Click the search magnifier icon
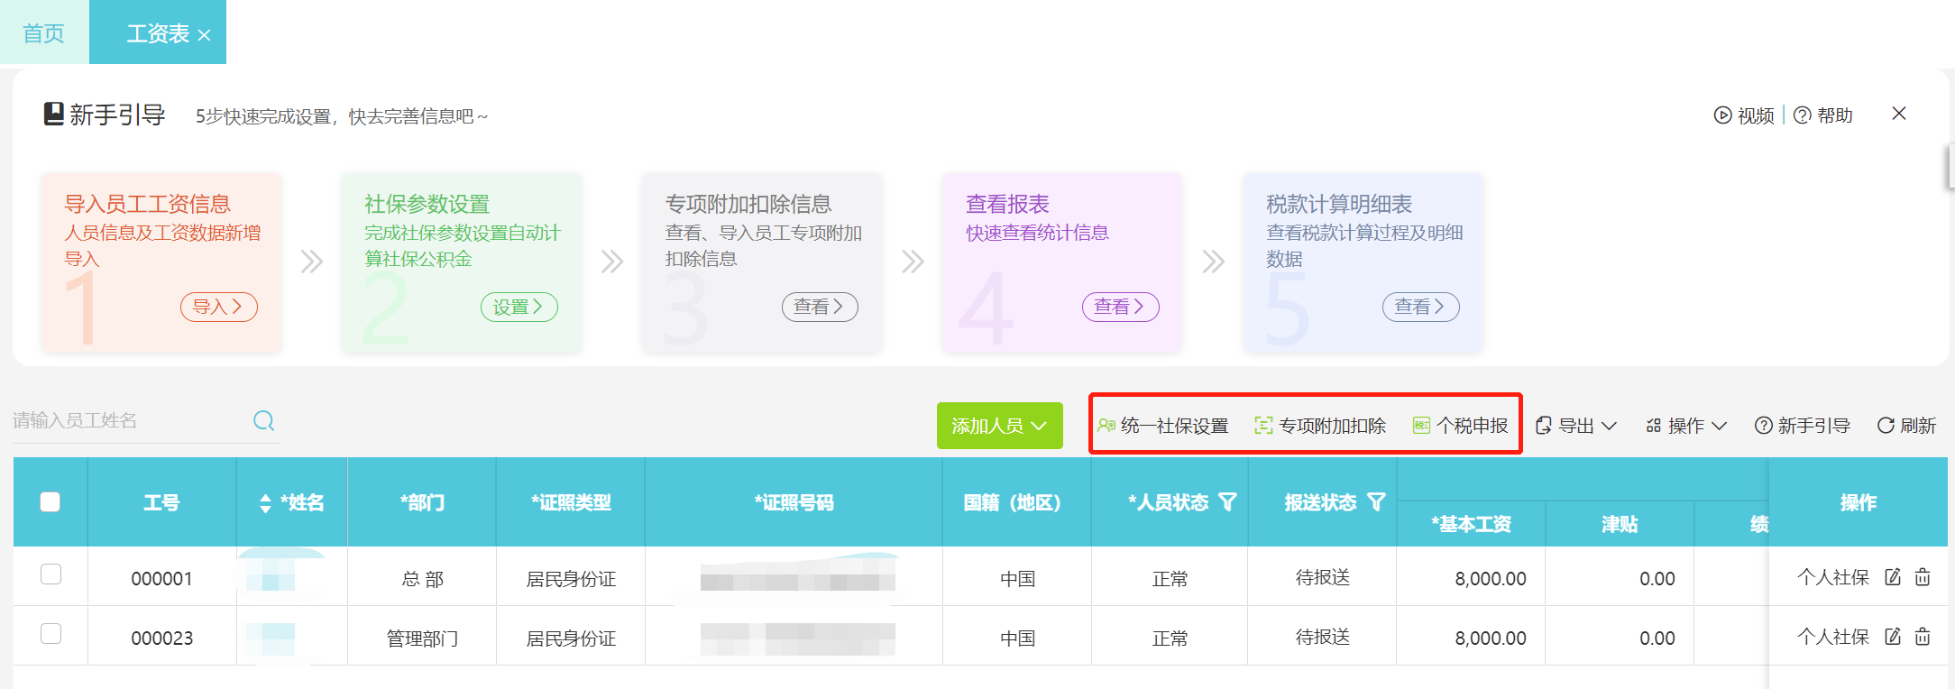Viewport: 1955px width, 689px height. pos(263,421)
